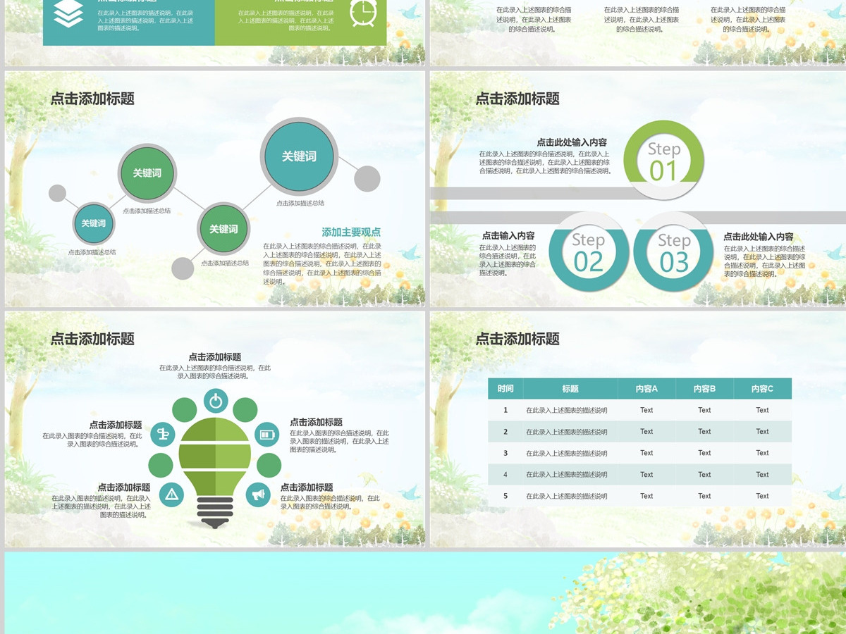This screenshot has height=634, width=846.
Task: Click the megaphone icon circle
Action: point(258,495)
